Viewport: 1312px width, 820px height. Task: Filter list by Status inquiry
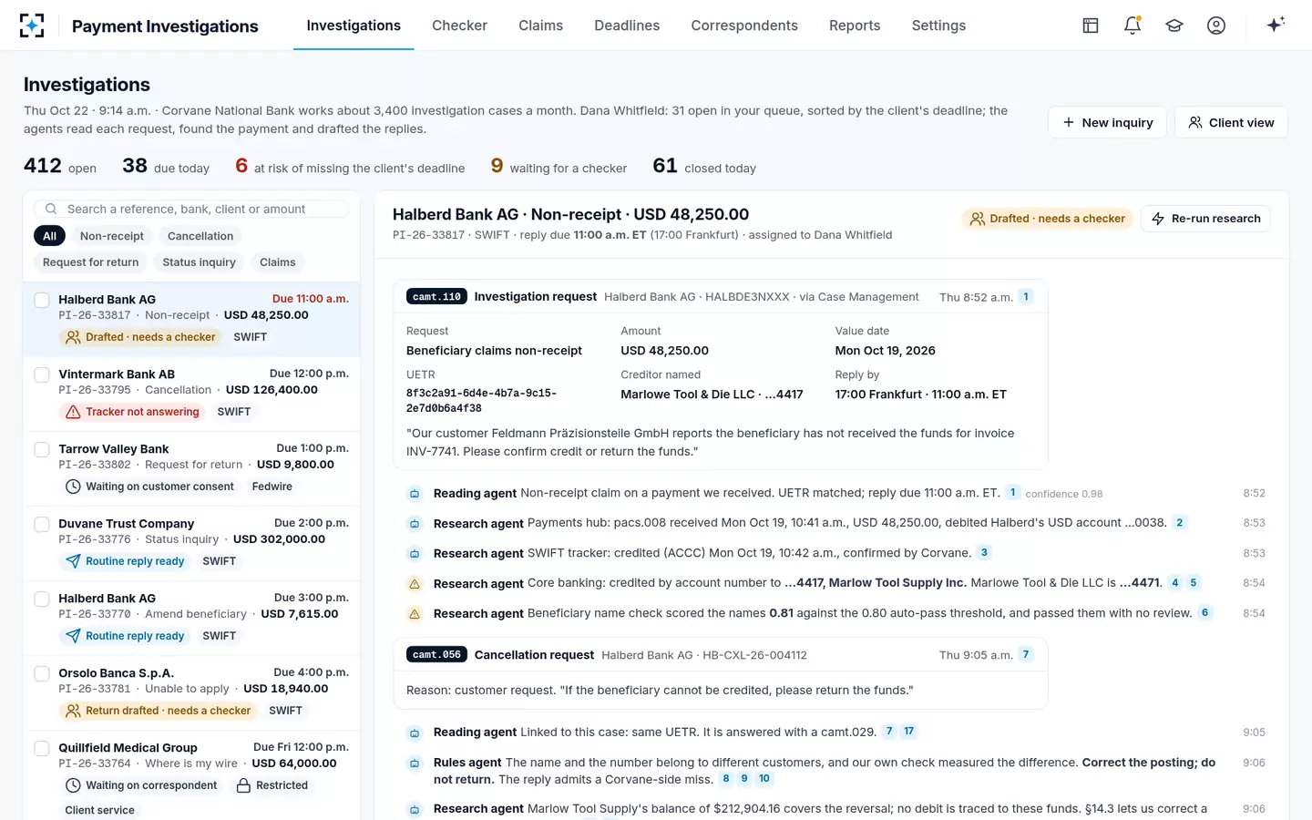199,262
